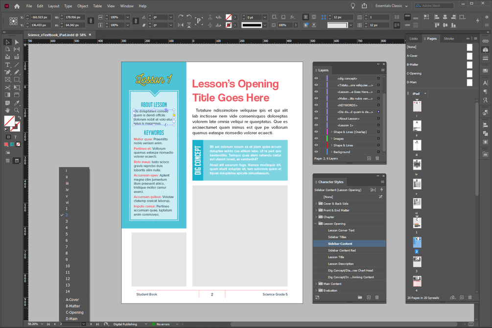492x328 pixels.
Task: Toggle visibility of <About Lesson> item
Action: pos(316,118)
